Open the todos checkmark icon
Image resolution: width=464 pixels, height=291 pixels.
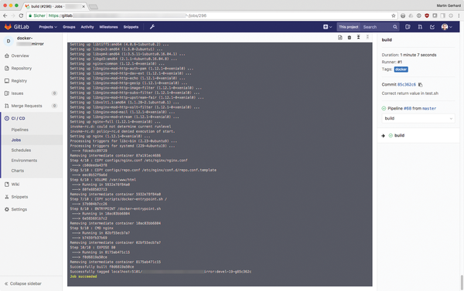[x=432, y=27]
